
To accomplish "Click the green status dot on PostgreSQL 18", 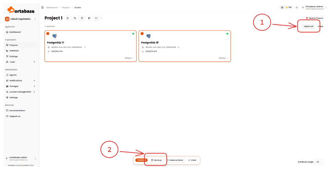I will click(x=227, y=34).
